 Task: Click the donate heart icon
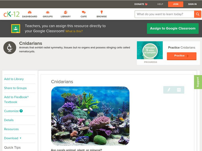coord(146,4)
